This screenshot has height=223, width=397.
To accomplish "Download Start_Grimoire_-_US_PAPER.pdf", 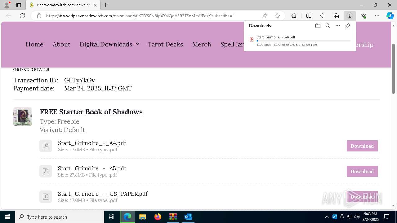I will pos(362,197).
